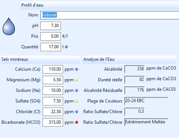Edit the Quantité field showing 17.00

point(51,47)
